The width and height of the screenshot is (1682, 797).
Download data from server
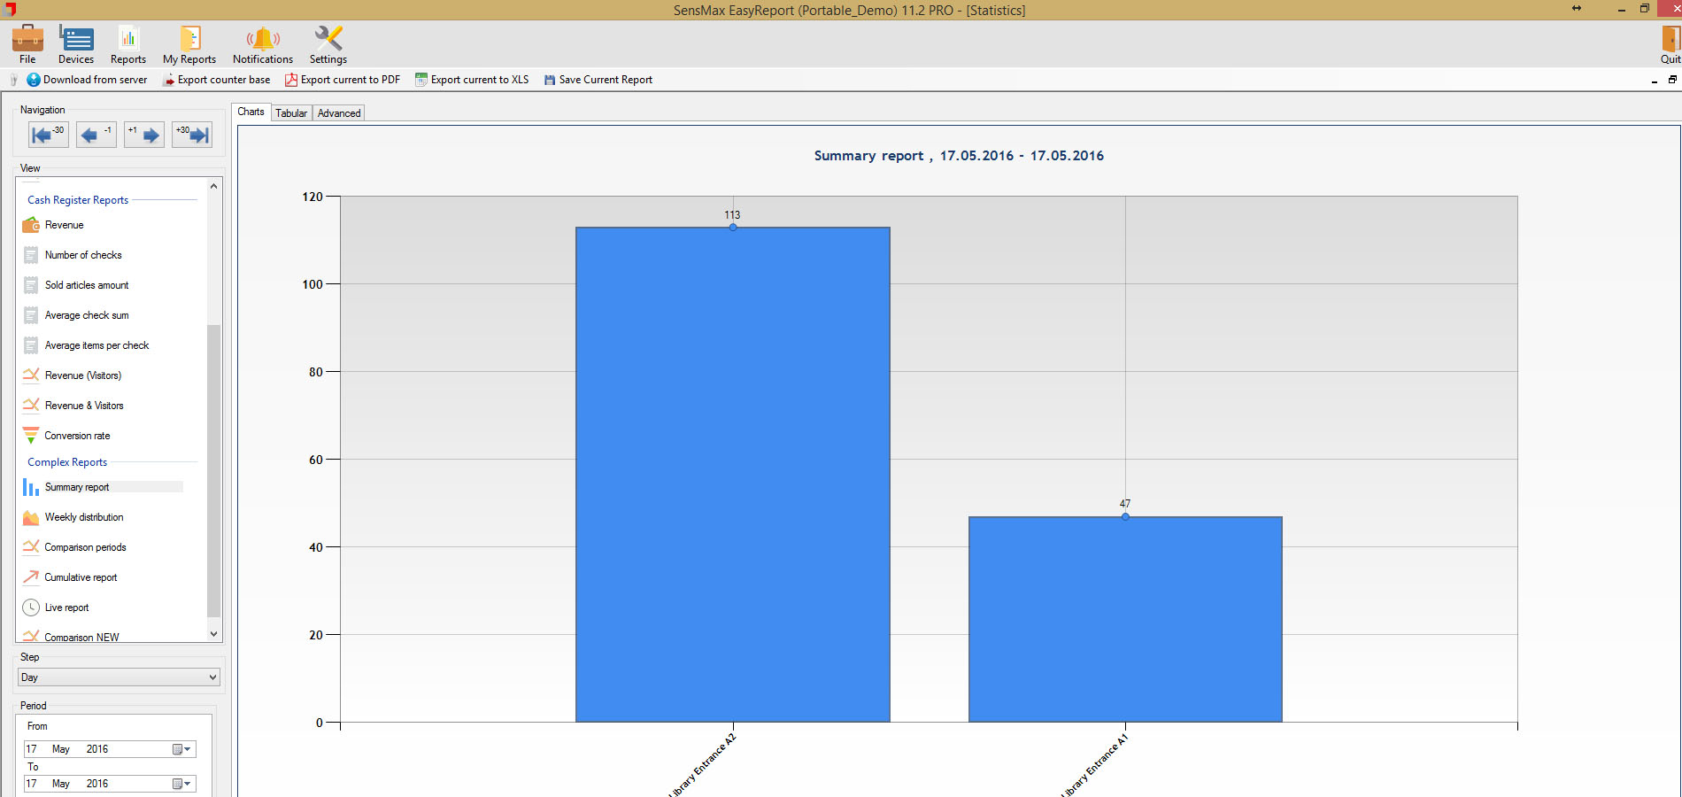click(x=87, y=80)
